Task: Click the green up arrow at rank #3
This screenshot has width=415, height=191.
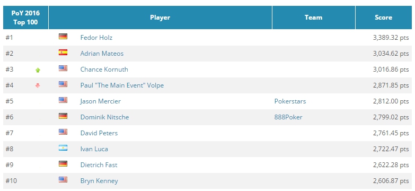Action: [x=38, y=70]
